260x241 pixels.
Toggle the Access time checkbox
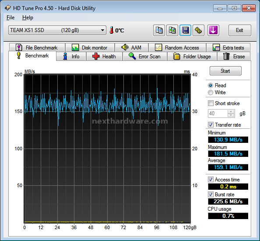pos(211,179)
